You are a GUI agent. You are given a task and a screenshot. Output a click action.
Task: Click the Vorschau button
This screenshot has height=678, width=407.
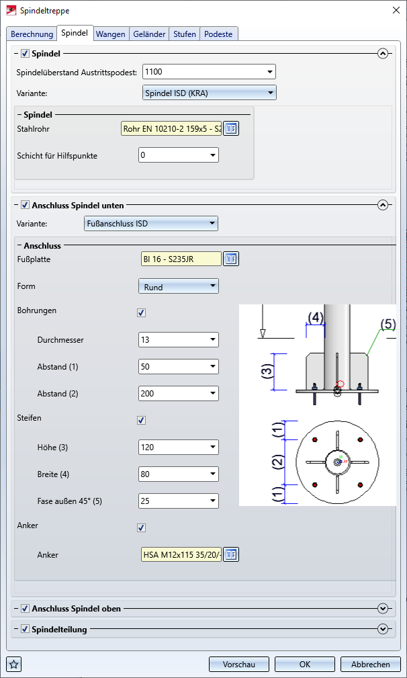[238, 664]
